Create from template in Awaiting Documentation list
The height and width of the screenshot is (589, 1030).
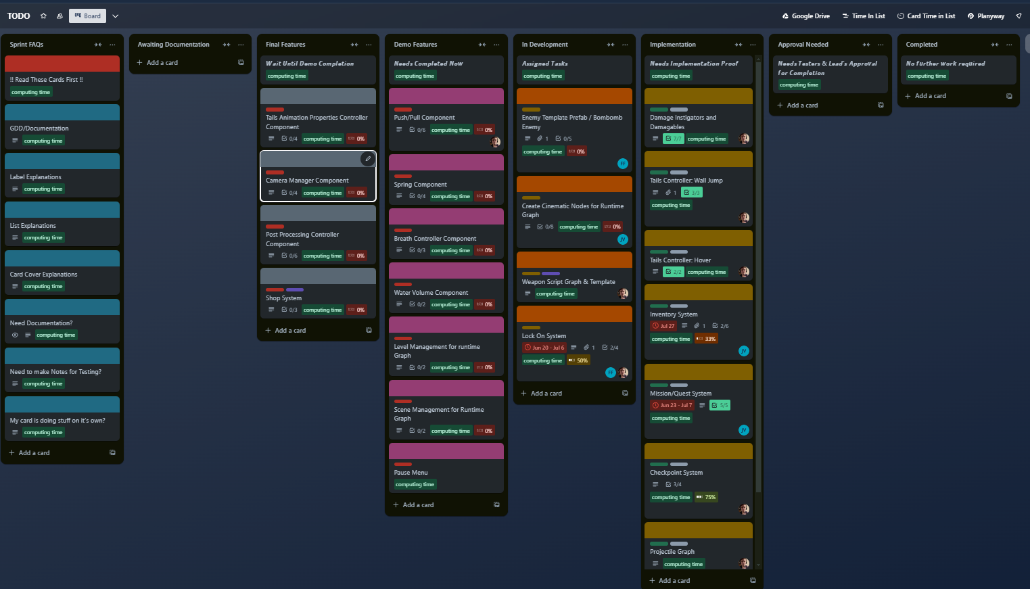coord(241,62)
